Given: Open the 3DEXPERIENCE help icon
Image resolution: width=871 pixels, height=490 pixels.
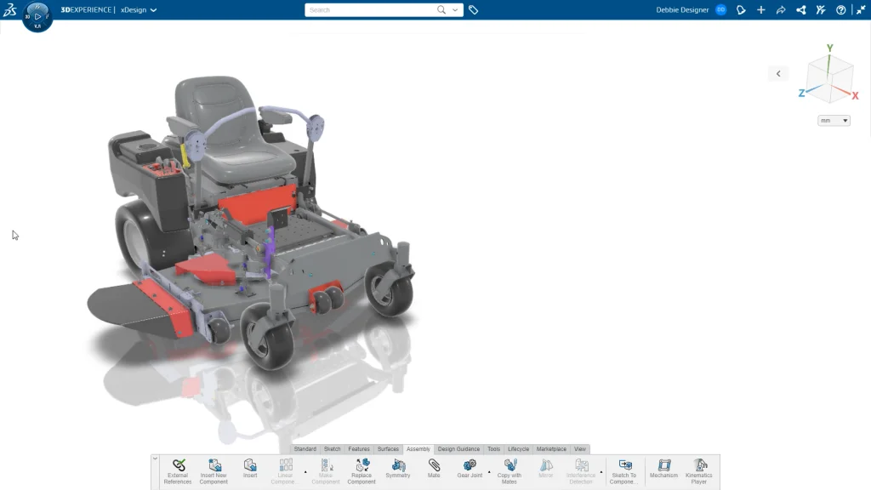Looking at the screenshot, I should (x=840, y=9).
